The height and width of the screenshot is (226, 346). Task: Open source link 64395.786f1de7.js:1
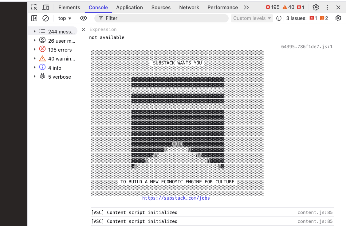click(307, 47)
